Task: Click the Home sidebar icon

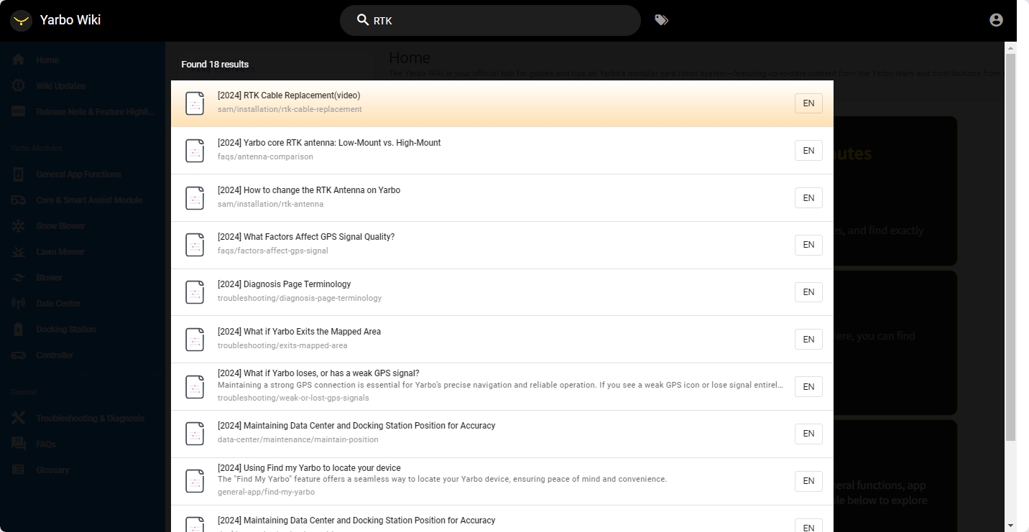Action: pos(19,60)
